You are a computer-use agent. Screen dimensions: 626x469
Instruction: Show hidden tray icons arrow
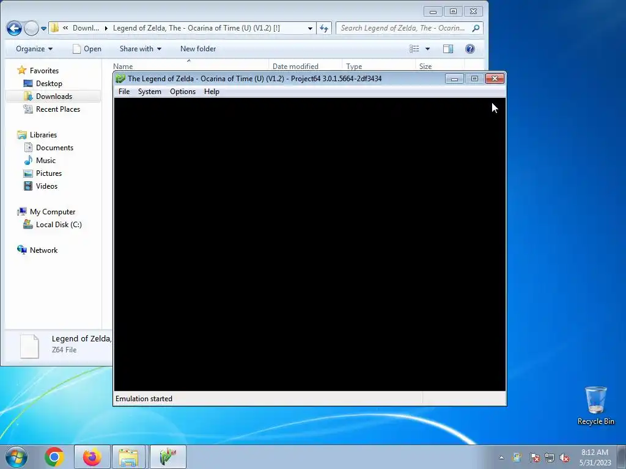[x=501, y=457]
